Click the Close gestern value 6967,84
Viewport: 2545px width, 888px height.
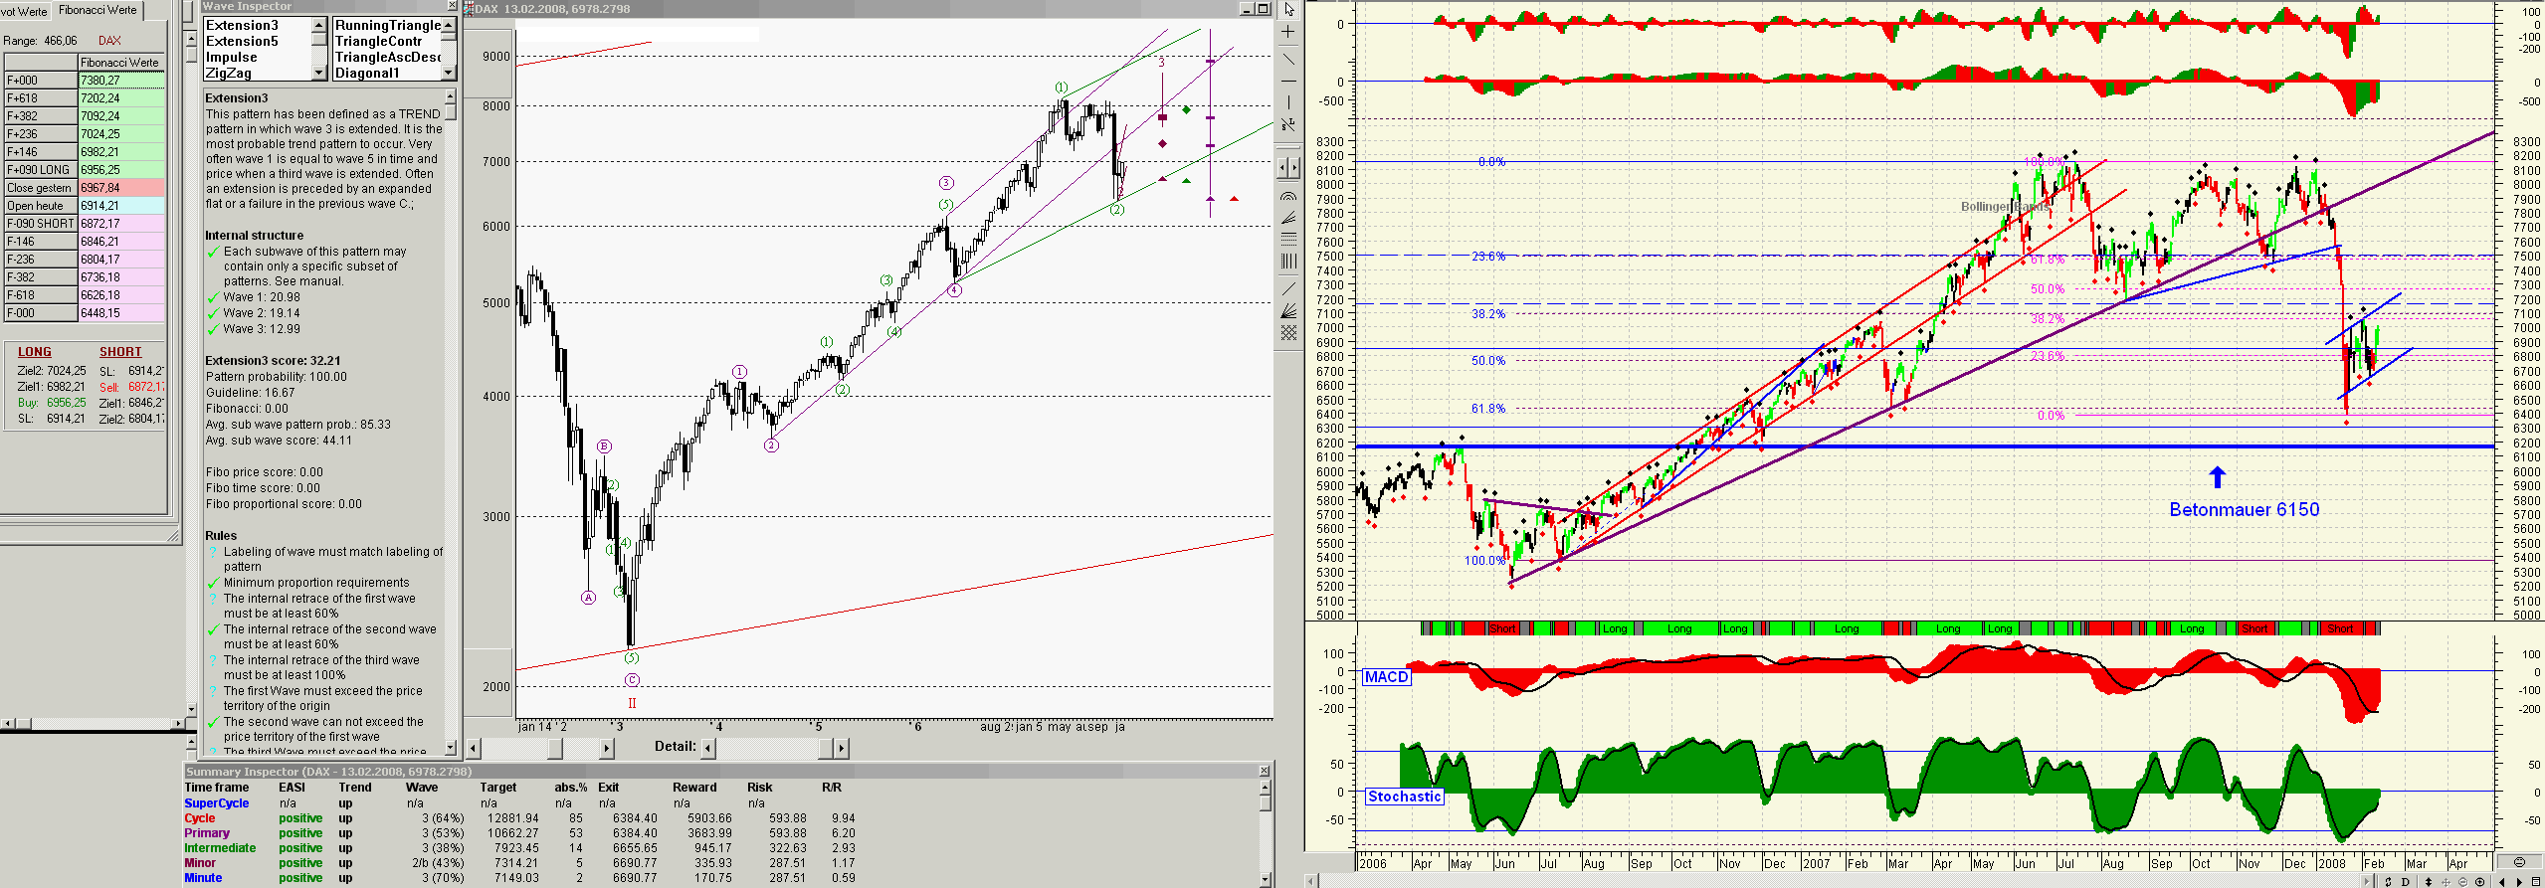coord(121,188)
